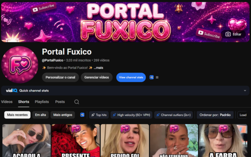Click the 3,03 mil inscritos text
251x157 pixels.
[x=78, y=60]
